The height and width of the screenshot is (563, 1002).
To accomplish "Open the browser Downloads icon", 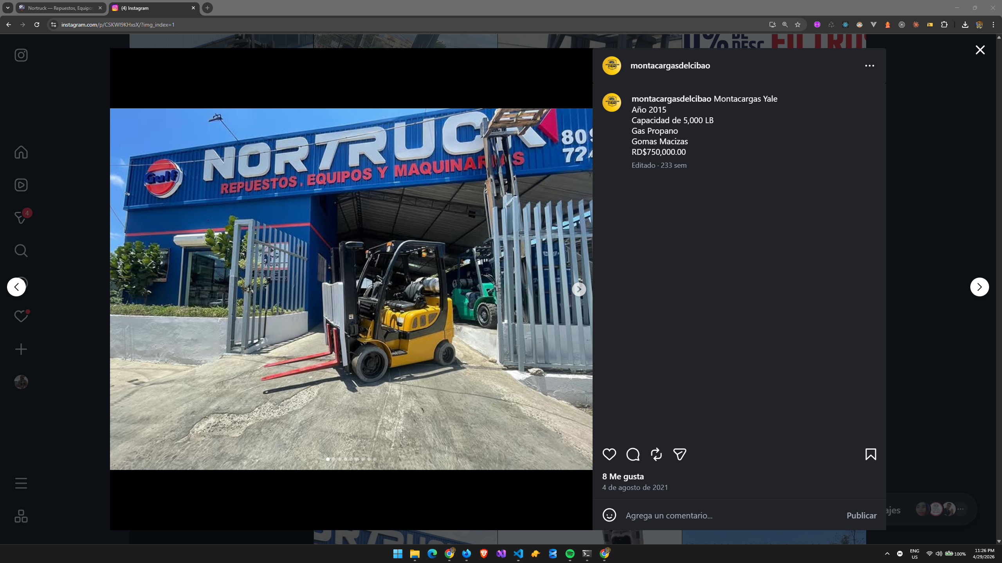I will 965,25.
